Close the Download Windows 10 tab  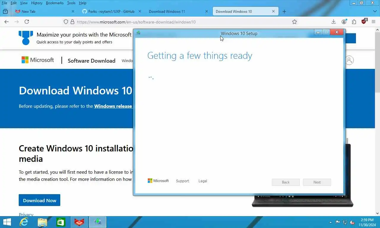pos(273,12)
